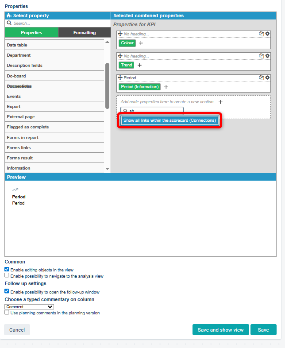Click the copy icon in the Colour section
The height and width of the screenshot is (348, 285).
(x=262, y=34)
